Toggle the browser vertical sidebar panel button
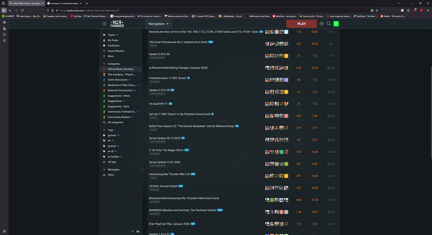This screenshot has width=432, height=235. 4,10
